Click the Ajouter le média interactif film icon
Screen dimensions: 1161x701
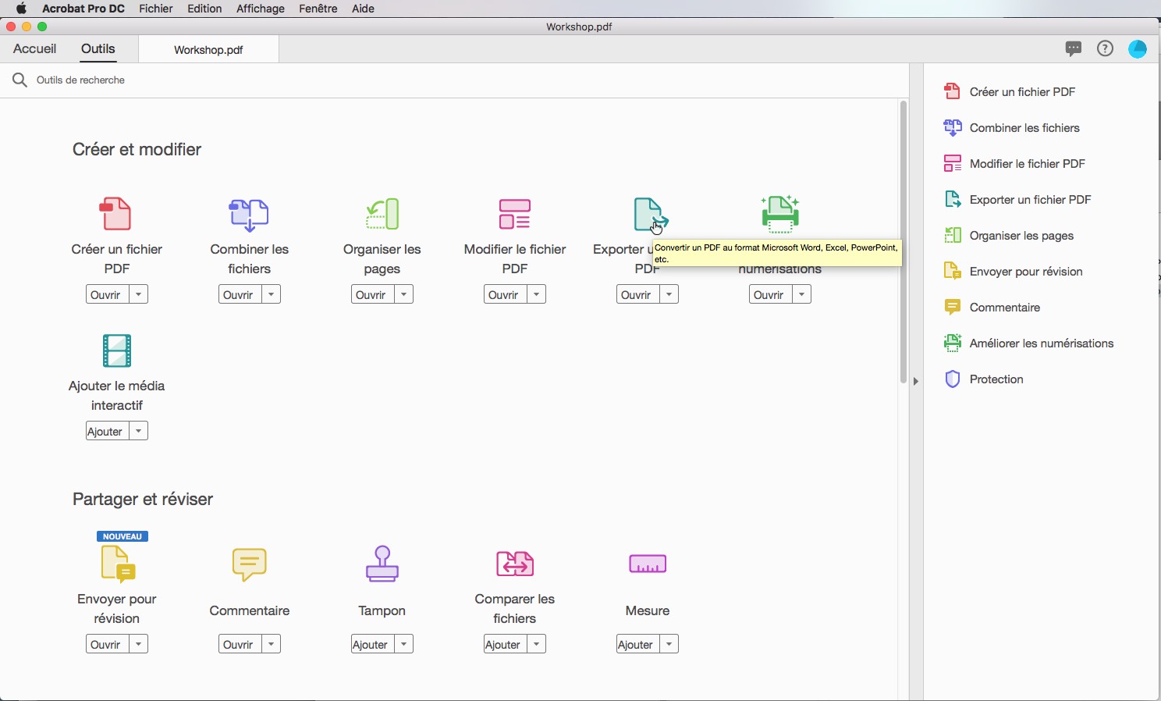pos(117,350)
